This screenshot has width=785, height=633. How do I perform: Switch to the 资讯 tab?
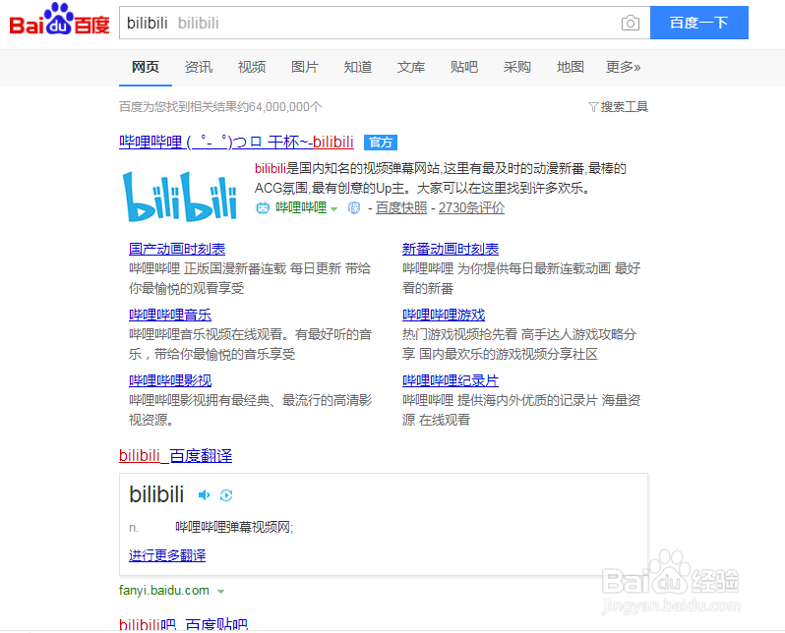199,67
